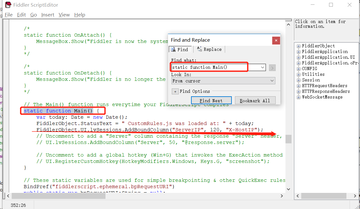The width and height of the screenshot is (360, 209).
Task: Click the editor horizontal scrollbar right arrow
Action: pyautogui.click(x=282, y=196)
